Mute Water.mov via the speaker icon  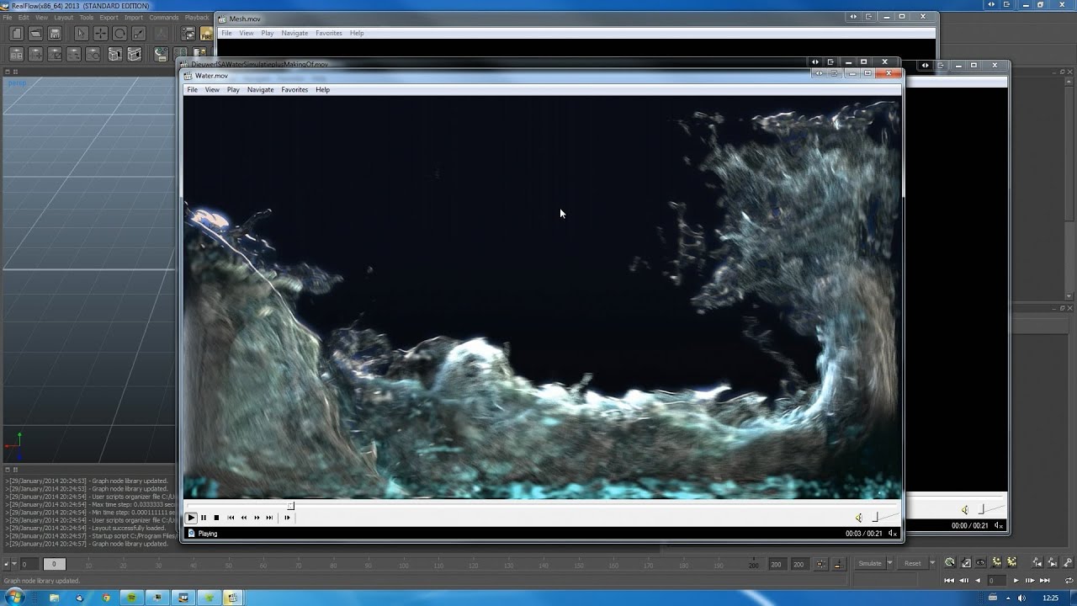point(858,518)
